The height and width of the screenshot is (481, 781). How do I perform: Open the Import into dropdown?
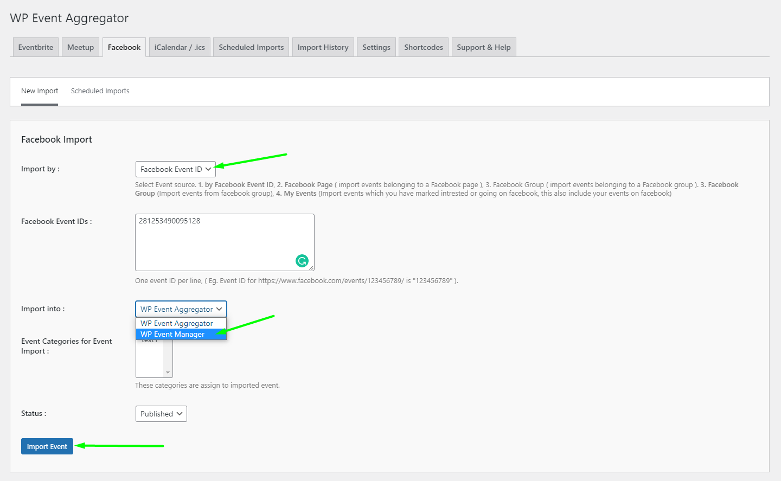(x=181, y=309)
